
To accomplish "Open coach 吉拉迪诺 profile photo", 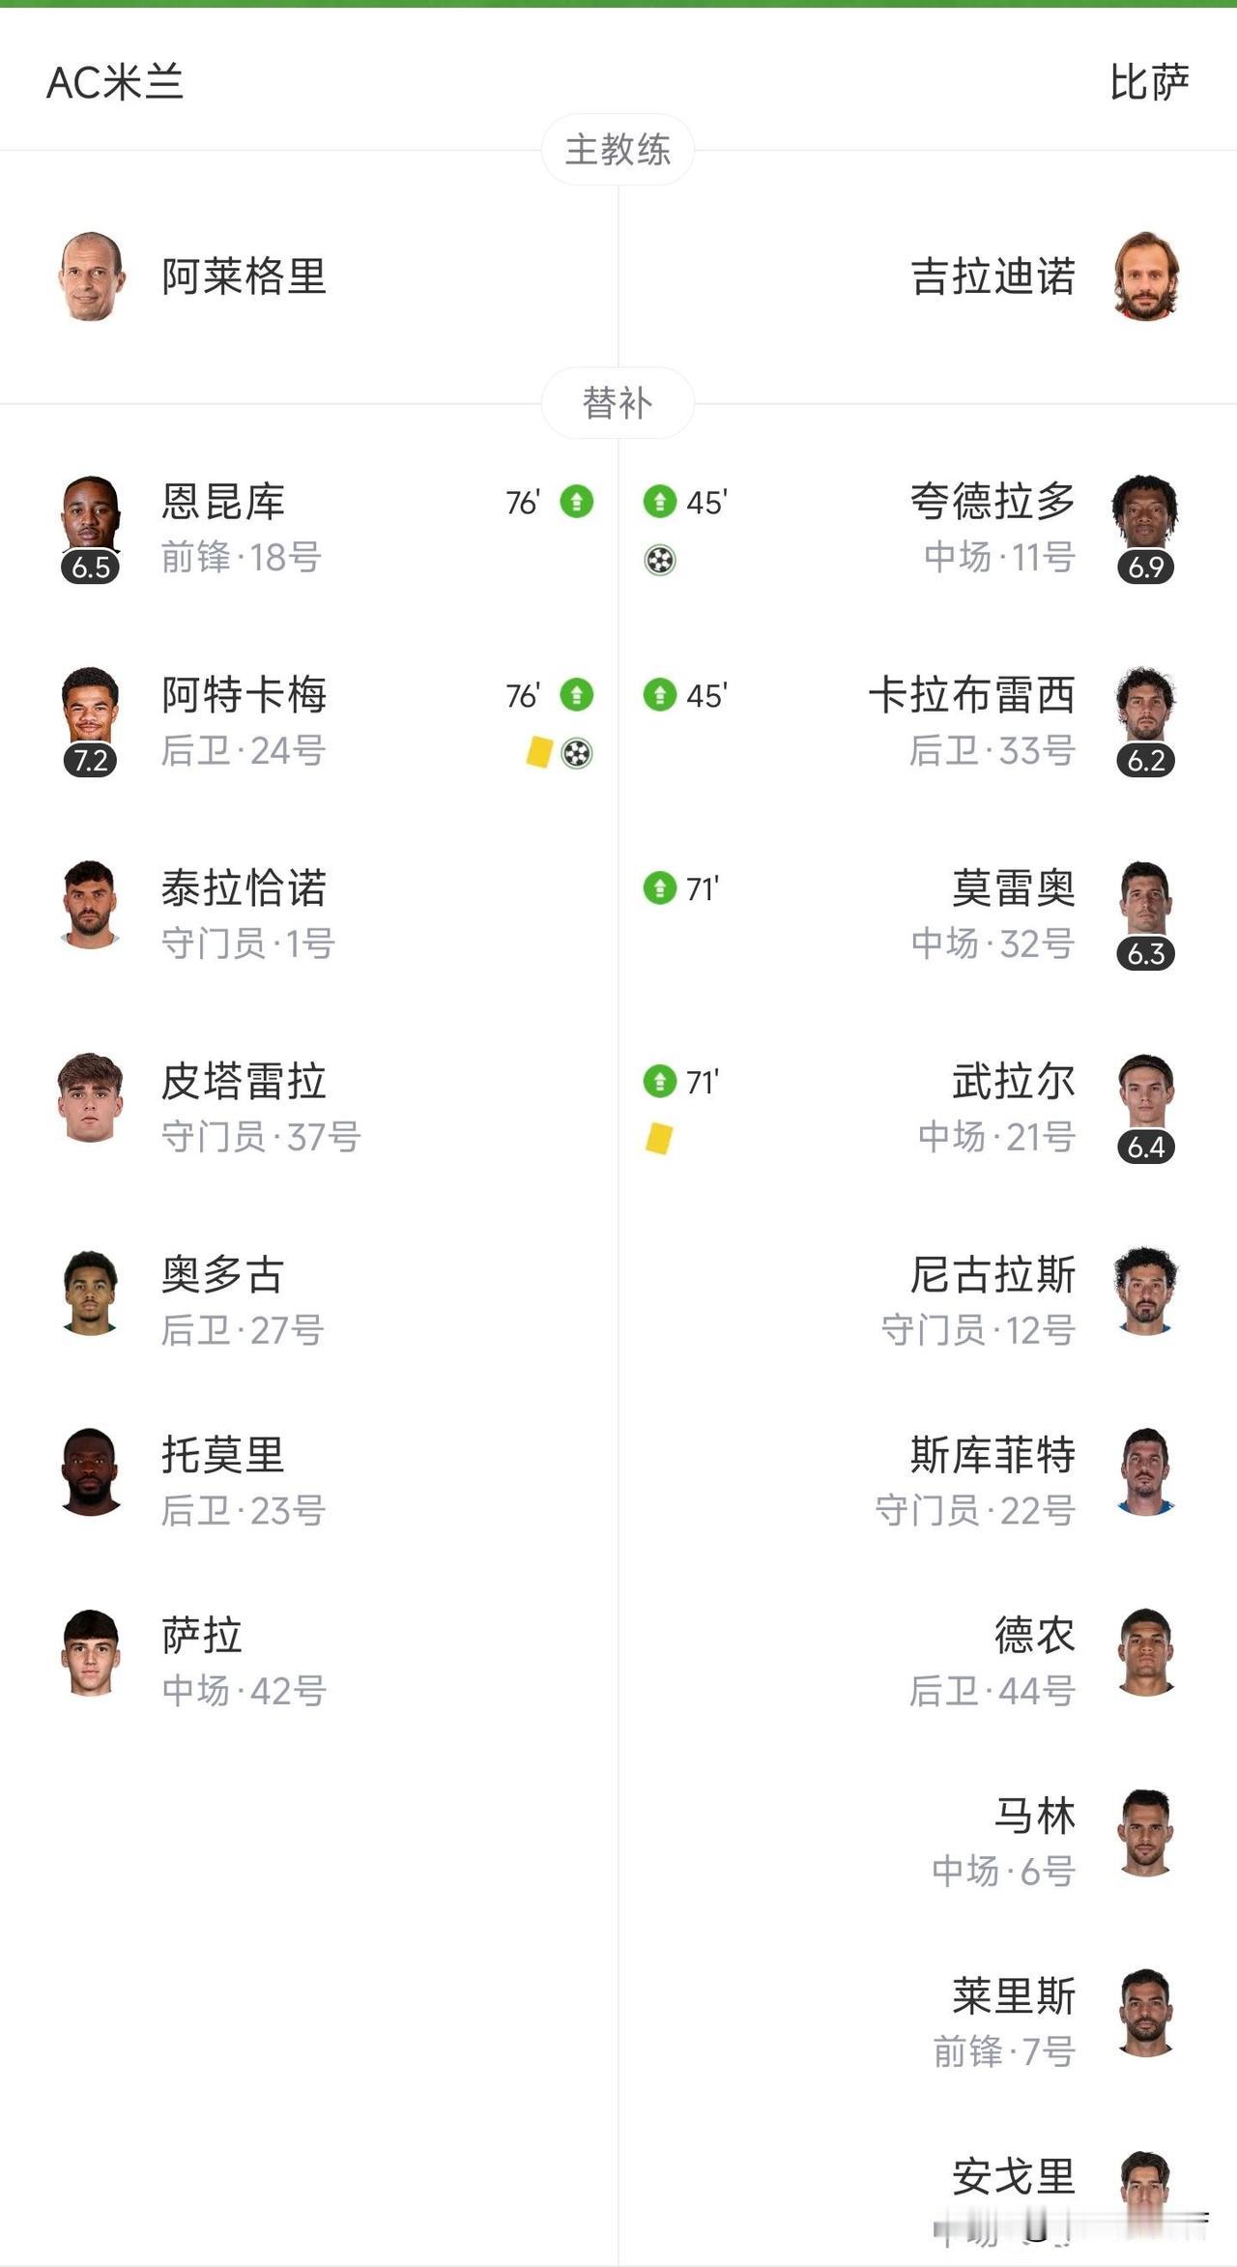I will click(x=1146, y=276).
